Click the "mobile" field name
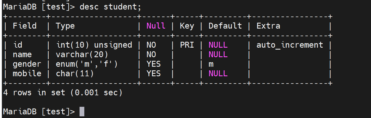Screen dimensions: 371x118 click(x=27, y=73)
